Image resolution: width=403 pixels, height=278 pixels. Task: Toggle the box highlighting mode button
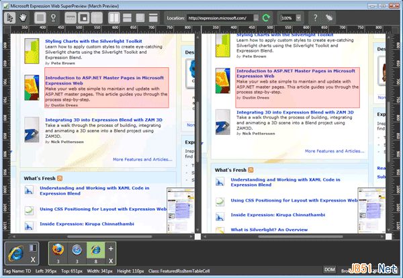41,17
